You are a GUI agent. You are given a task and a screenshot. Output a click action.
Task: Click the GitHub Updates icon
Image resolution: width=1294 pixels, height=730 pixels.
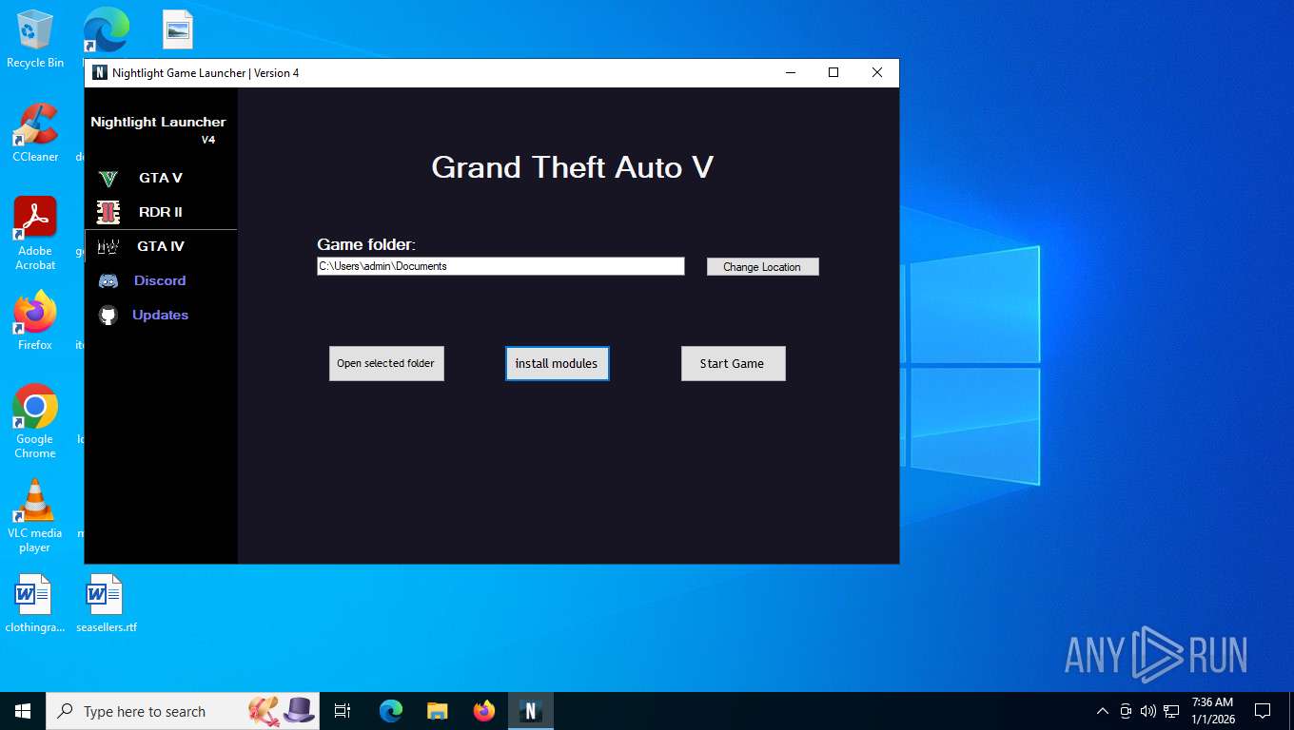point(108,315)
